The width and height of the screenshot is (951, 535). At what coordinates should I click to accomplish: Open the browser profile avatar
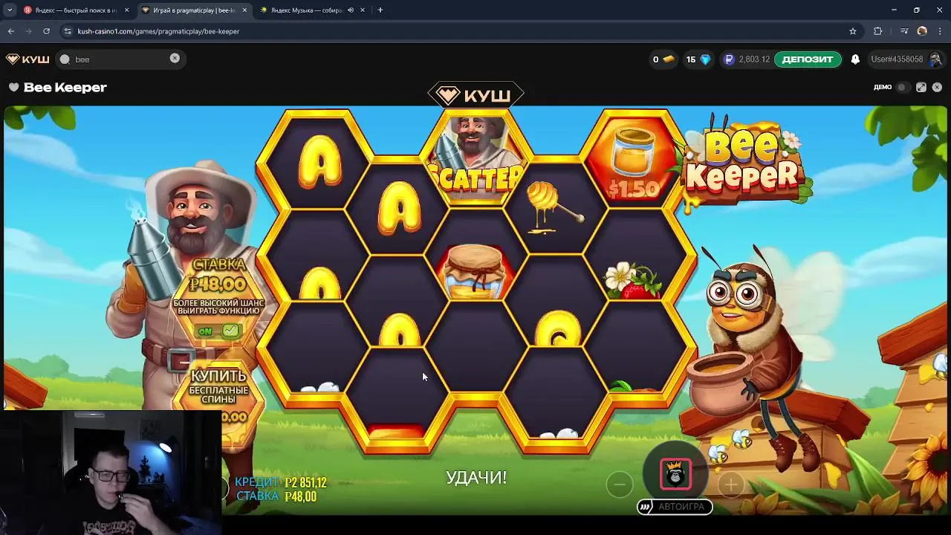click(x=922, y=31)
